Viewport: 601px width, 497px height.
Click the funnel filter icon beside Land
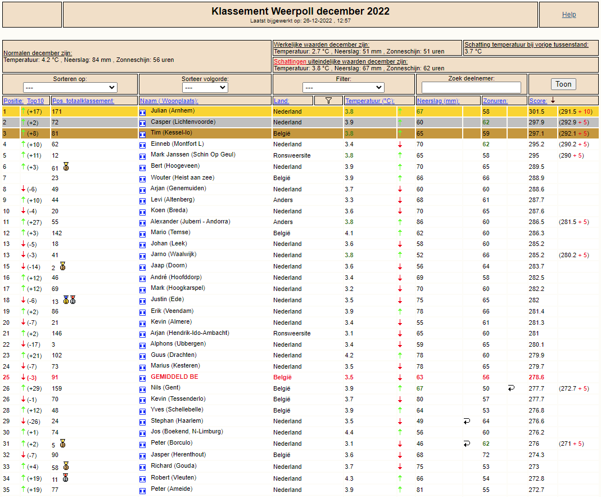coord(328,101)
